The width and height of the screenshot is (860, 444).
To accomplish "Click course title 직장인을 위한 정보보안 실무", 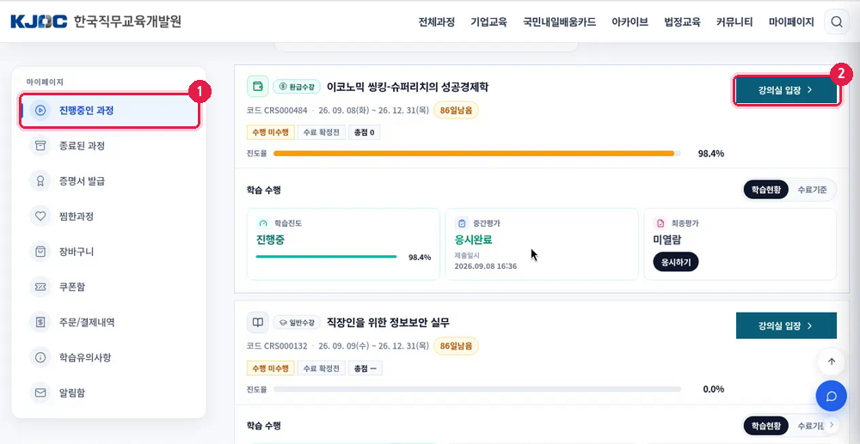I will (388, 323).
